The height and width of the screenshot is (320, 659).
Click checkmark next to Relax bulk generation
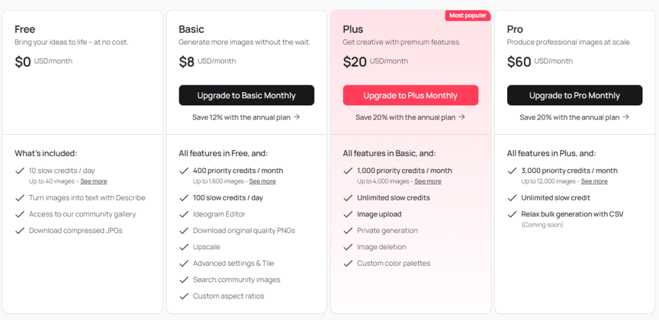pos(511,214)
